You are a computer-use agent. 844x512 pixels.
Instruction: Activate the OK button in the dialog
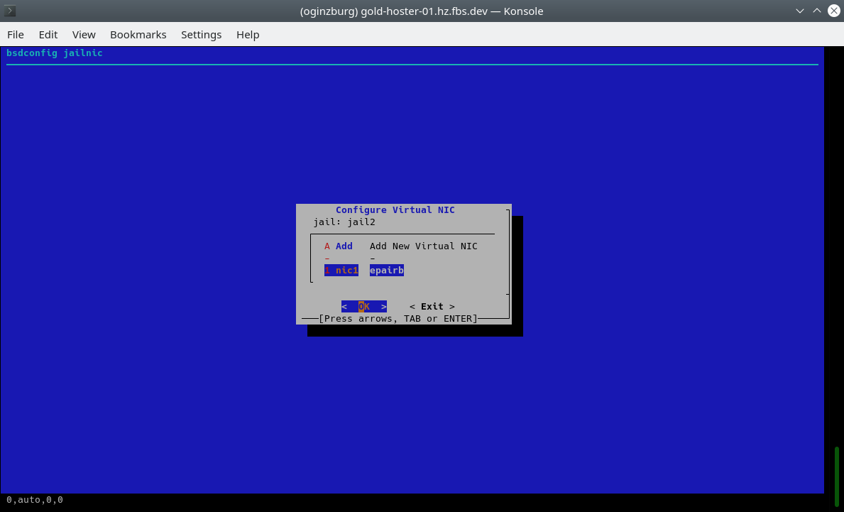(x=364, y=306)
